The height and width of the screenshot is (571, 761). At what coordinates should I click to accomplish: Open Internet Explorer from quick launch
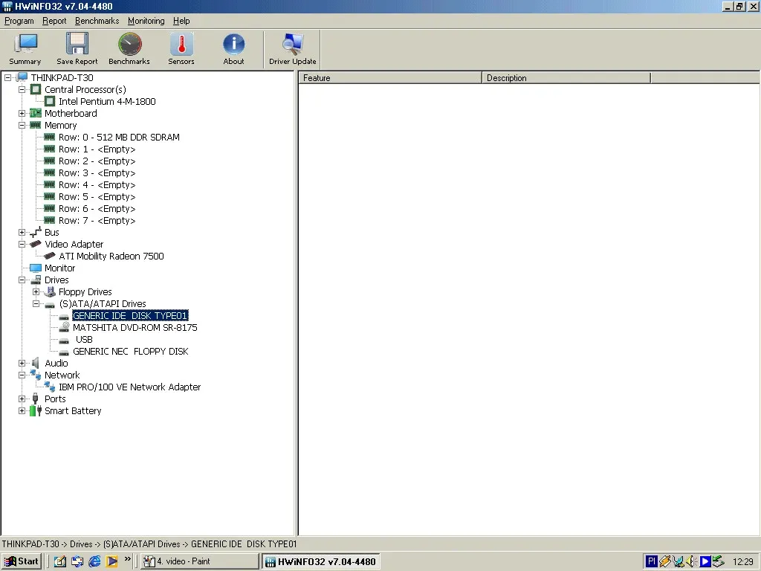pyautogui.click(x=94, y=561)
